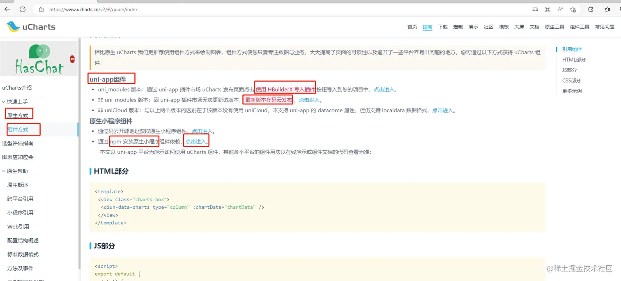Open 原生概述 in sidebar

18,185
